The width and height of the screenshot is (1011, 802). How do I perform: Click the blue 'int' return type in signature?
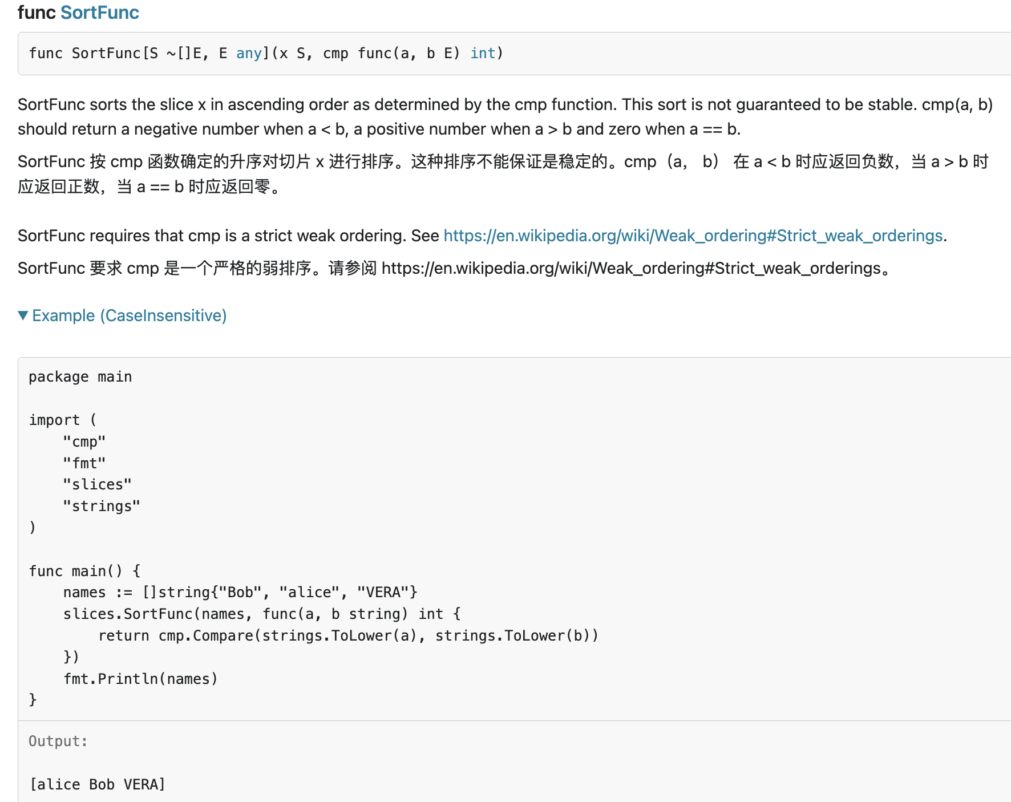tap(483, 54)
